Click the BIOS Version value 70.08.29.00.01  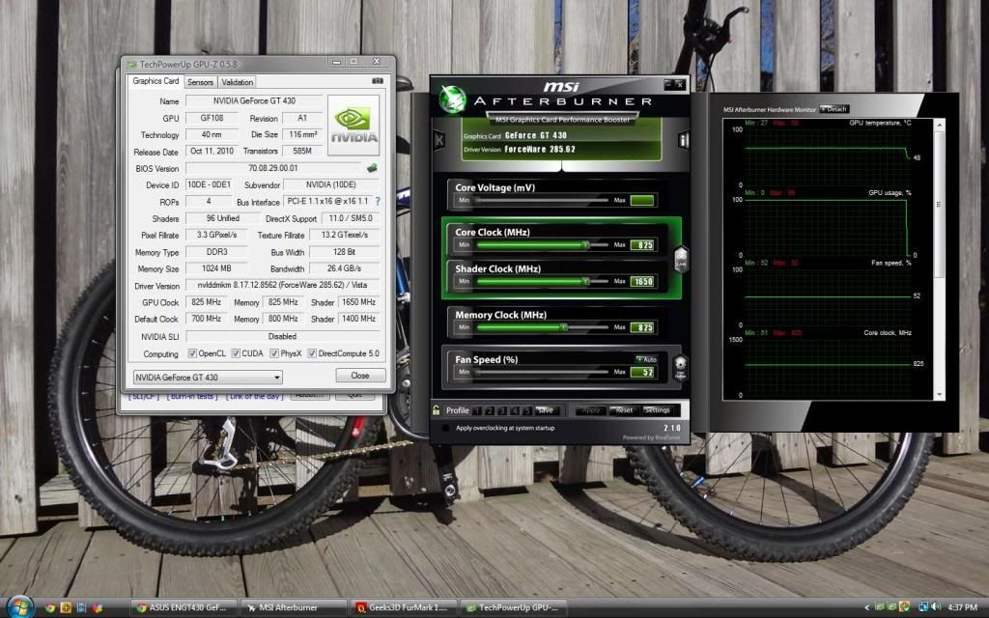(x=273, y=168)
